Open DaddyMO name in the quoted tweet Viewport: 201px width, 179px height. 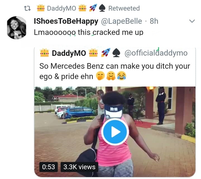[x=69, y=53]
